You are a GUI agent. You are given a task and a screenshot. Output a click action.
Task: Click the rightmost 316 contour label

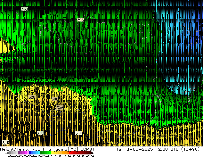pos(79,133)
